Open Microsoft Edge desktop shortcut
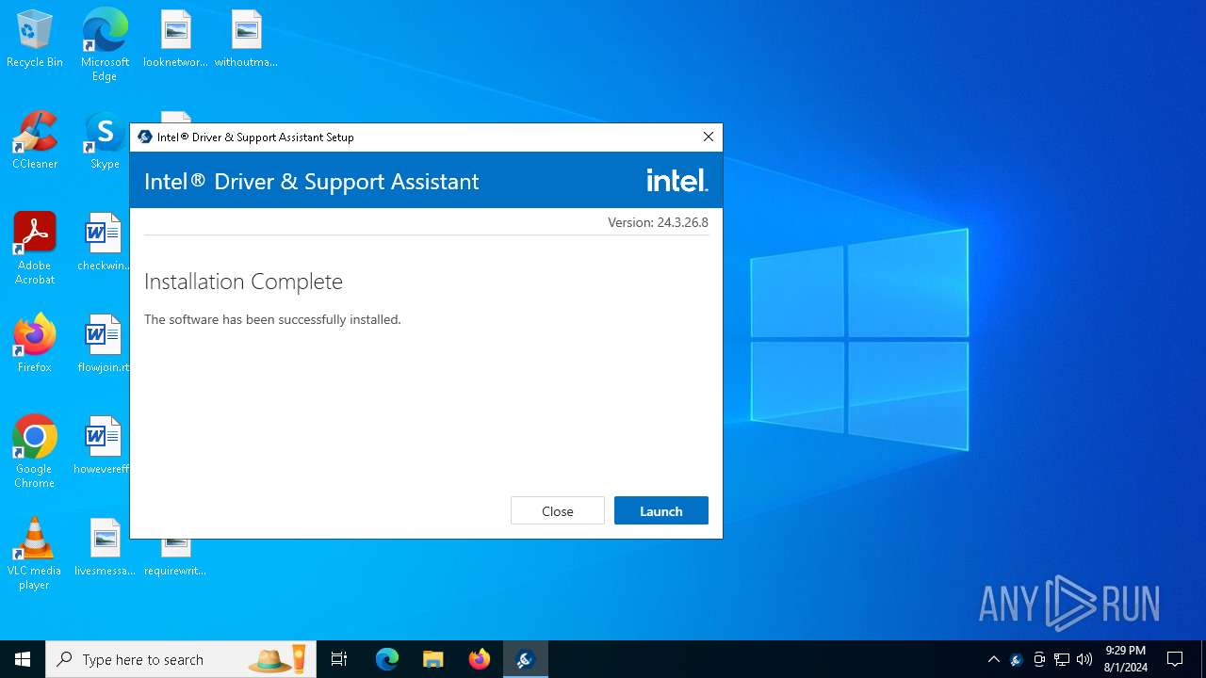Image resolution: width=1206 pixels, height=678 pixels. tap(105, 45)
